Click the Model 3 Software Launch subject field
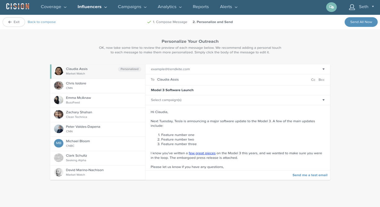 pos(238,90)
